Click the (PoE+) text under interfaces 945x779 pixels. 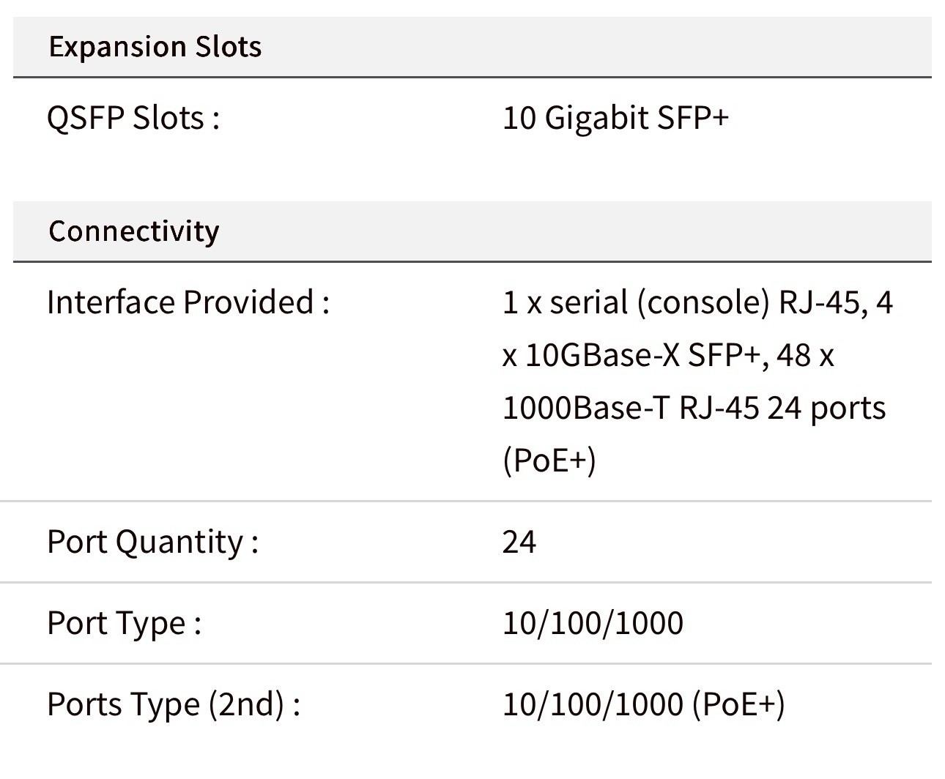549,461
